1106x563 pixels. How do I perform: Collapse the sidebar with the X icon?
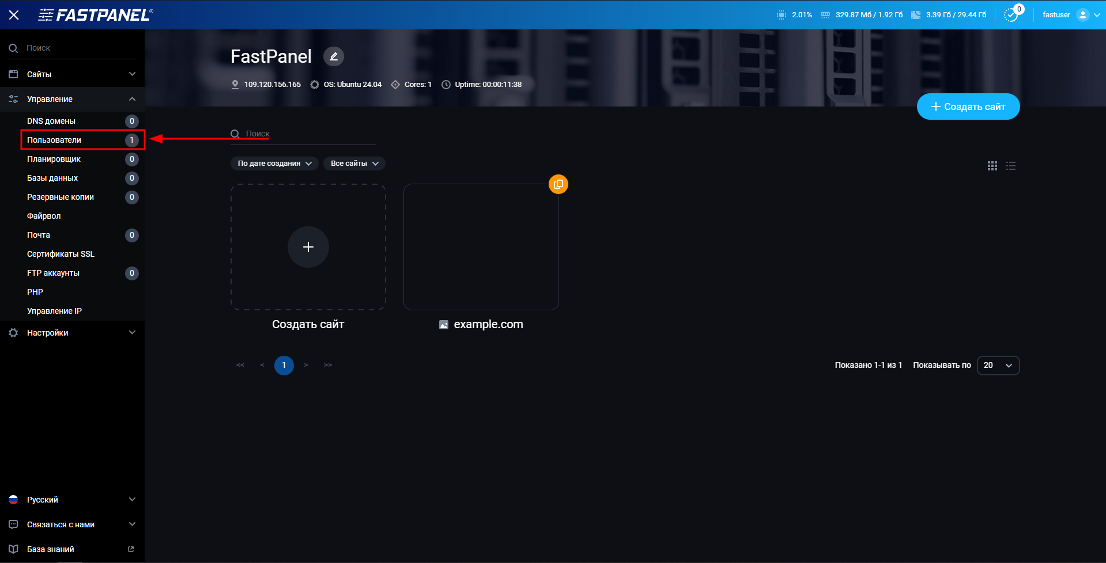pyautogui.click(x=14, y=14)
